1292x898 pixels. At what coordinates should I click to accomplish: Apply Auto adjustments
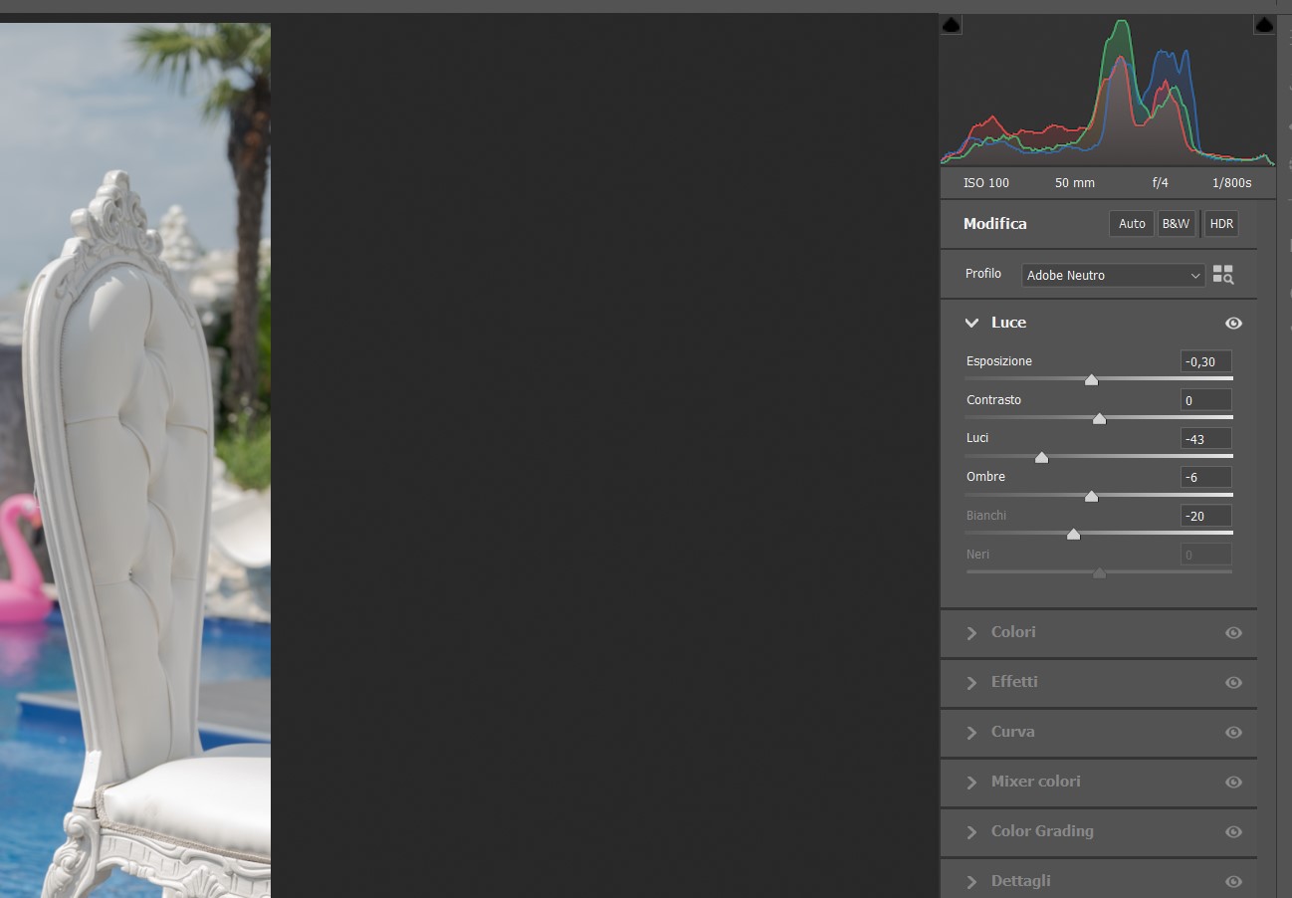1132,224
